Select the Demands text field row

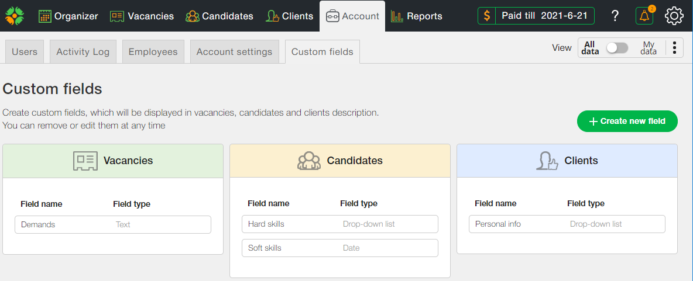tap(112, 224)
